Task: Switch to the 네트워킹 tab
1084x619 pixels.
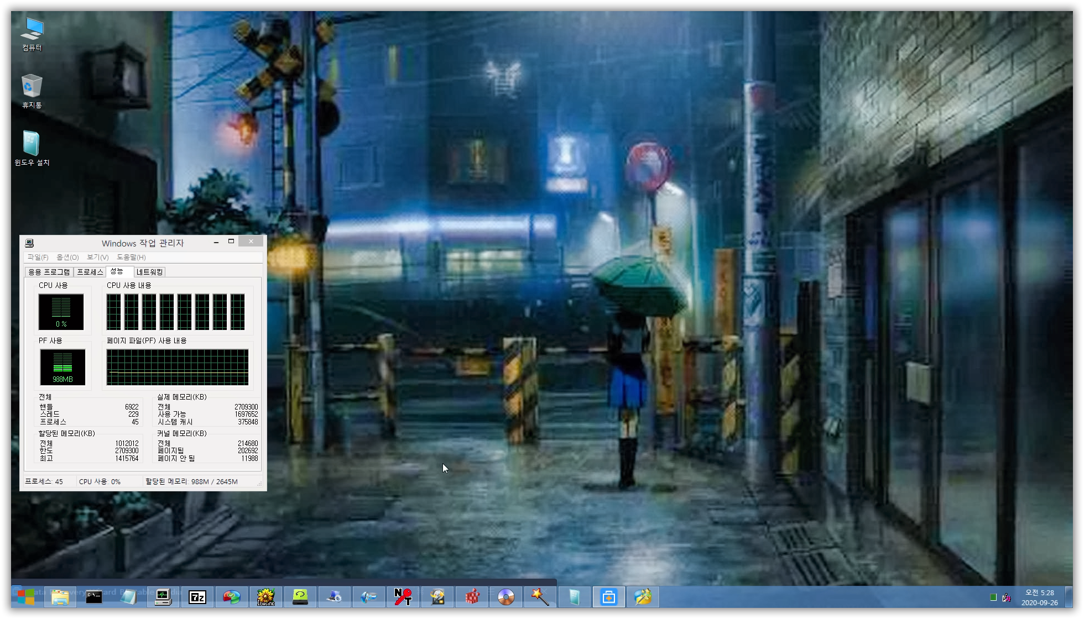Action: (x=150, y=272)
